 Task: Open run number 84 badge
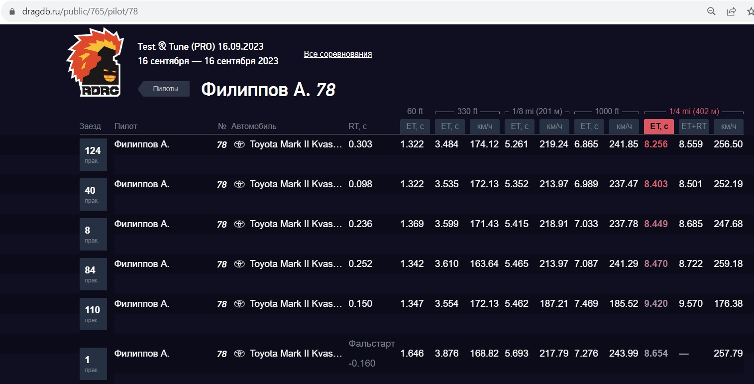pyautogui.click(x=93, y=274)
